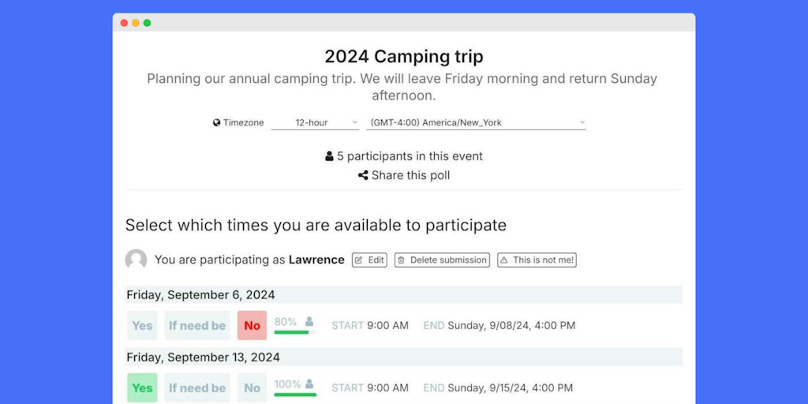
Task: Click the person icon beside 100%
Action: click(x=310, y=383)
